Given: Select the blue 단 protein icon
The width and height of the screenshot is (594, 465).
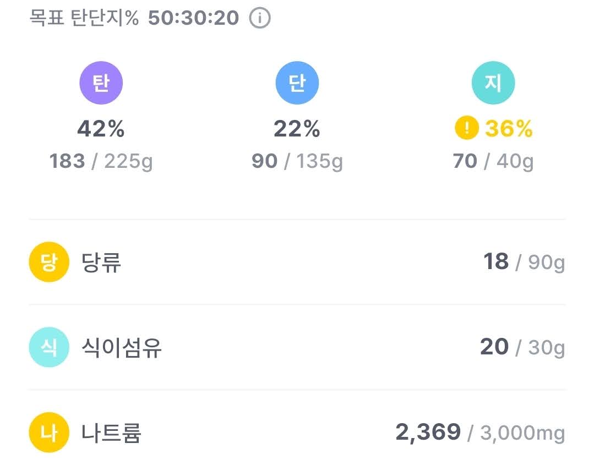Looking at the screenshot, I should [297, 83].
